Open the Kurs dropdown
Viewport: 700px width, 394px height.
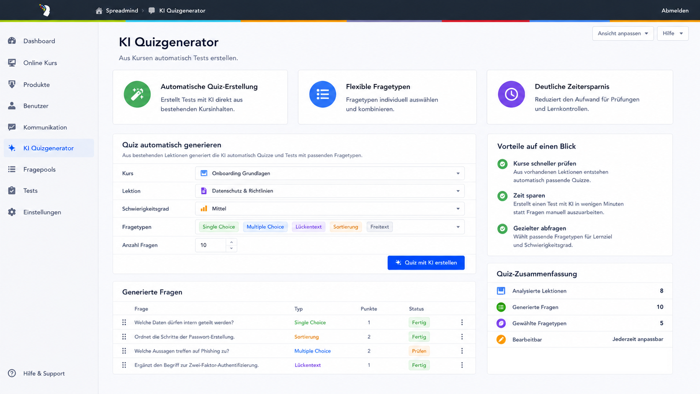tap(330, 173)
